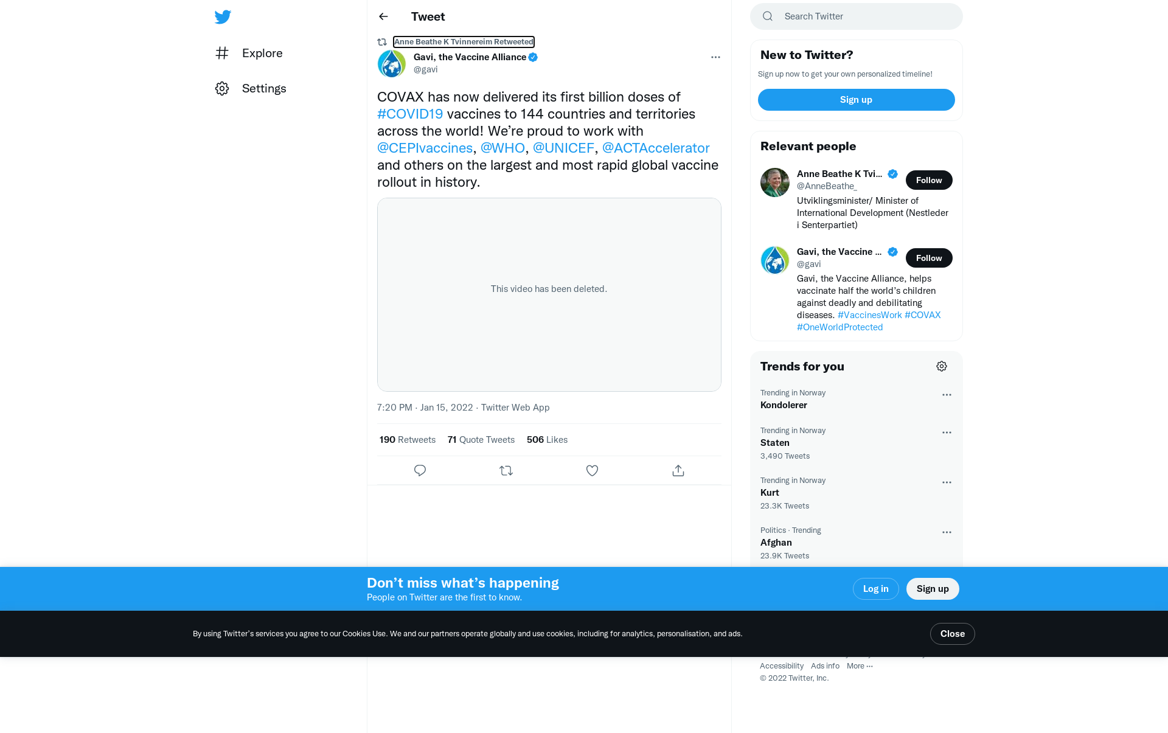
Task: Open Gavi profile avatar on tweet
Action: tap(392, 63)
